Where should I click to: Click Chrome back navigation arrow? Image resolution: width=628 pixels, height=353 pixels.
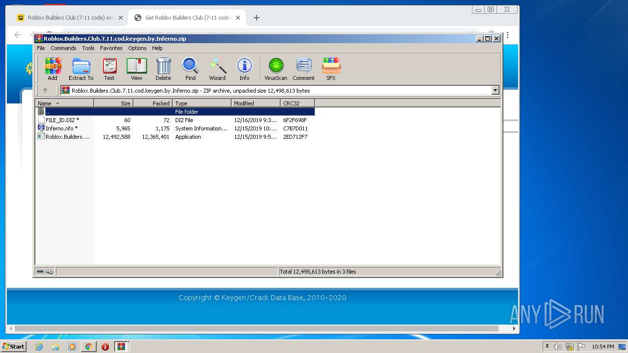pyautogui.click(x=18, y=35)
